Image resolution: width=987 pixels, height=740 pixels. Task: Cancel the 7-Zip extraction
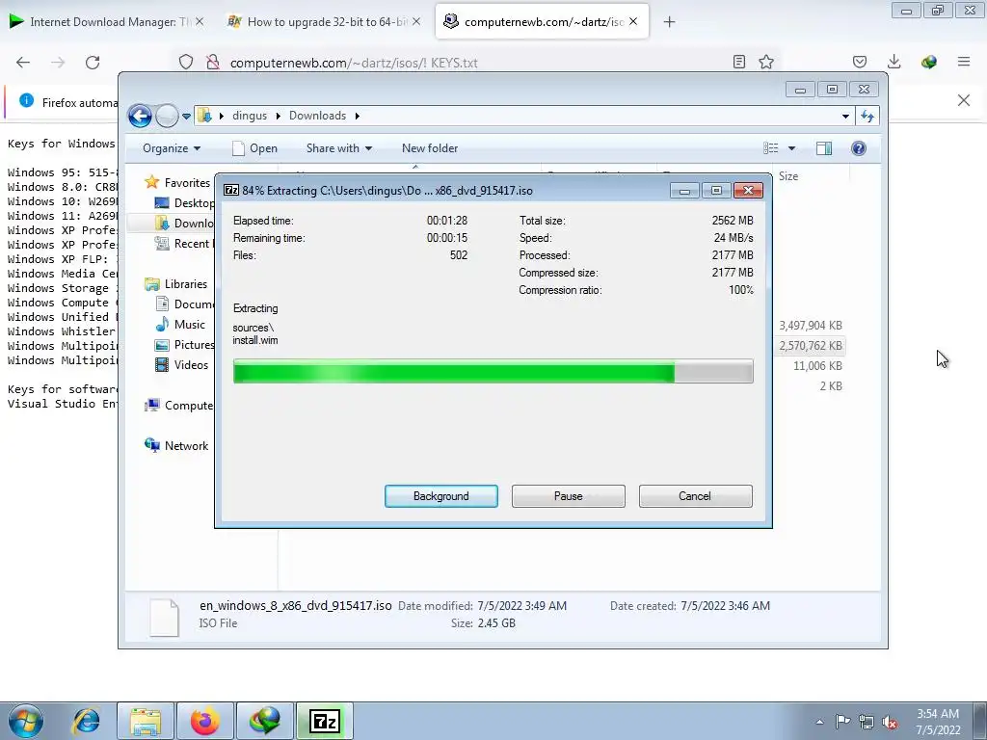[695, 496]
